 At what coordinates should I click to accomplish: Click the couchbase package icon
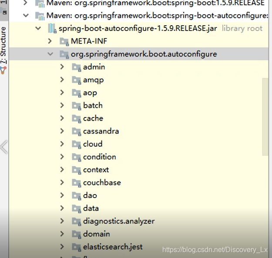[x=77, y=183]
